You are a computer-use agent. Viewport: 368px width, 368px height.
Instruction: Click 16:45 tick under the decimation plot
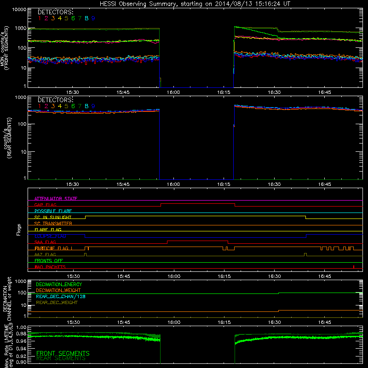pos(325,322)
